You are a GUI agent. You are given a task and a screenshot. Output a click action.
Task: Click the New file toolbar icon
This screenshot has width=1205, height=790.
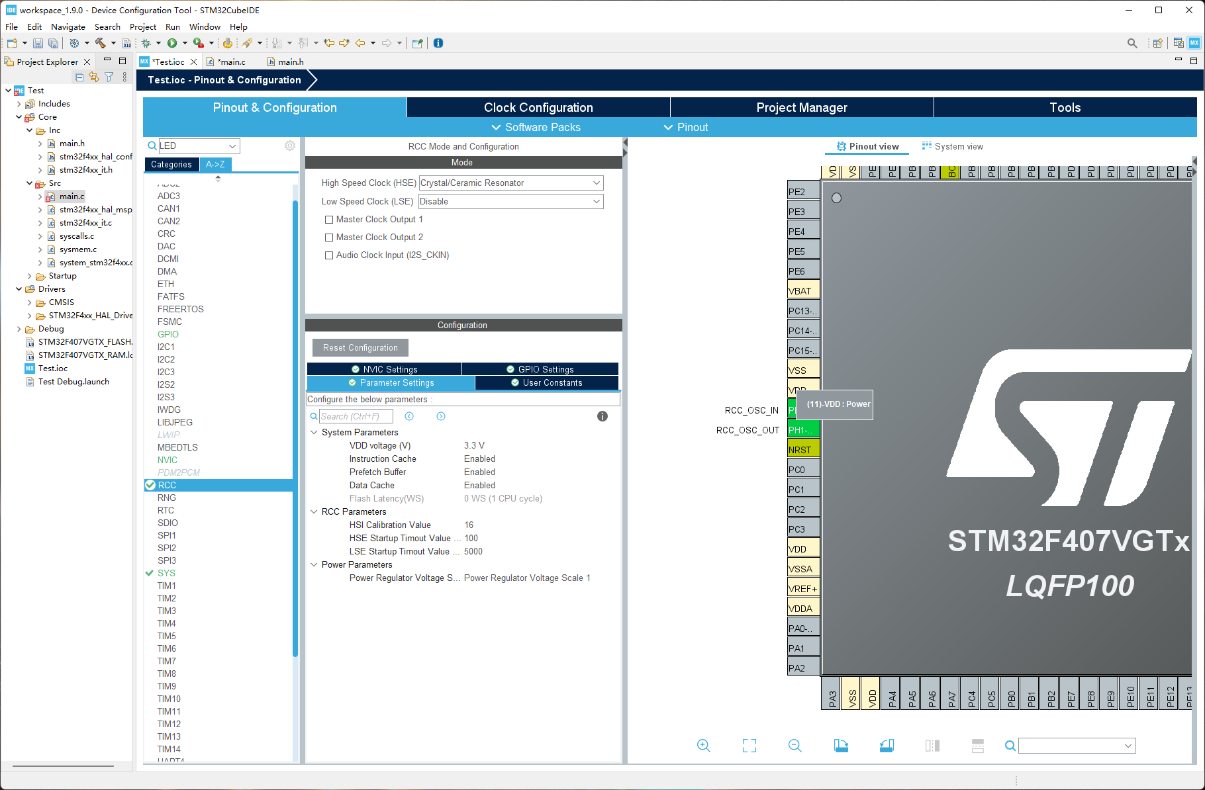[x=12, y=43]
